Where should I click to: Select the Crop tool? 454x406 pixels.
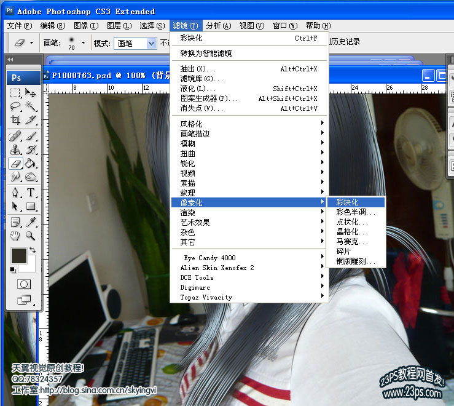[15, 119]
